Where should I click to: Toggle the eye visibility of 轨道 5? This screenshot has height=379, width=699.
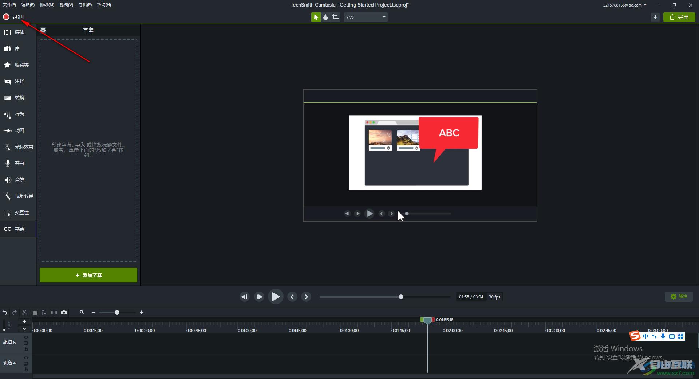point(26,337)
